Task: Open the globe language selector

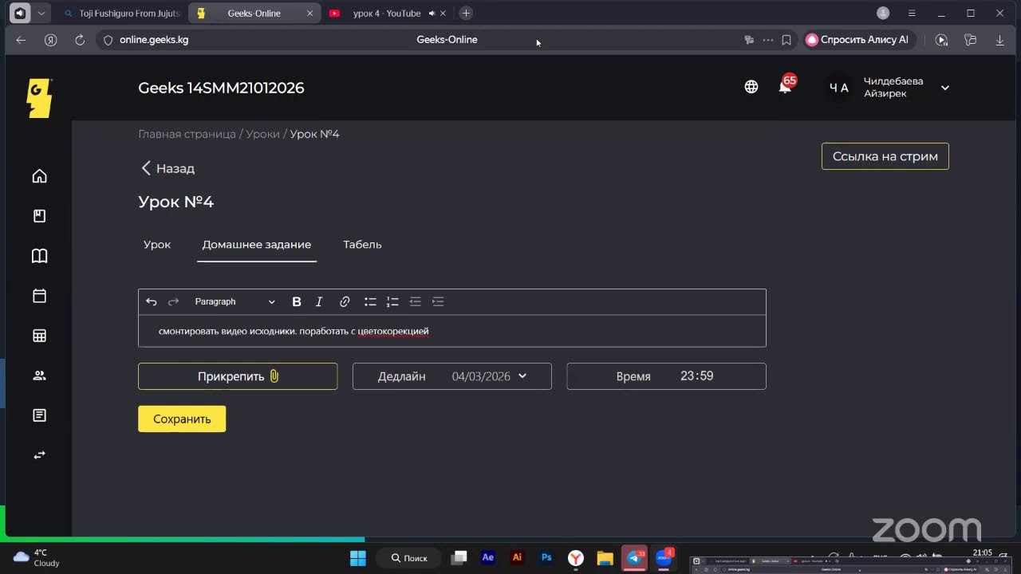Action: coord(751,87)
